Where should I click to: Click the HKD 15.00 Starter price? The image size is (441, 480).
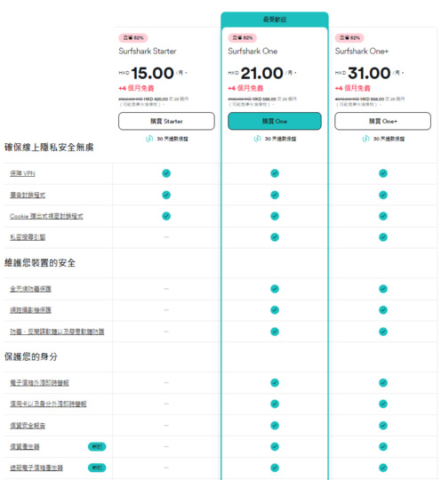(153, 73)
